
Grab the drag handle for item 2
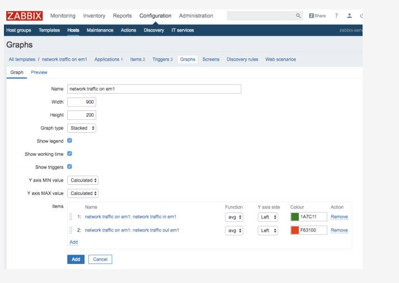click(x=71, y=230)
